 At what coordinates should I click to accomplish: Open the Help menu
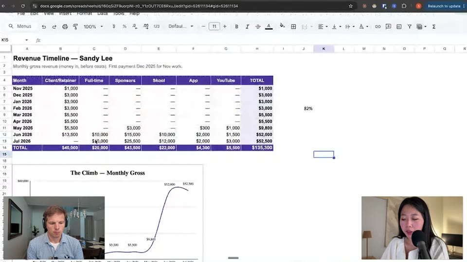[x=134, y=14]
